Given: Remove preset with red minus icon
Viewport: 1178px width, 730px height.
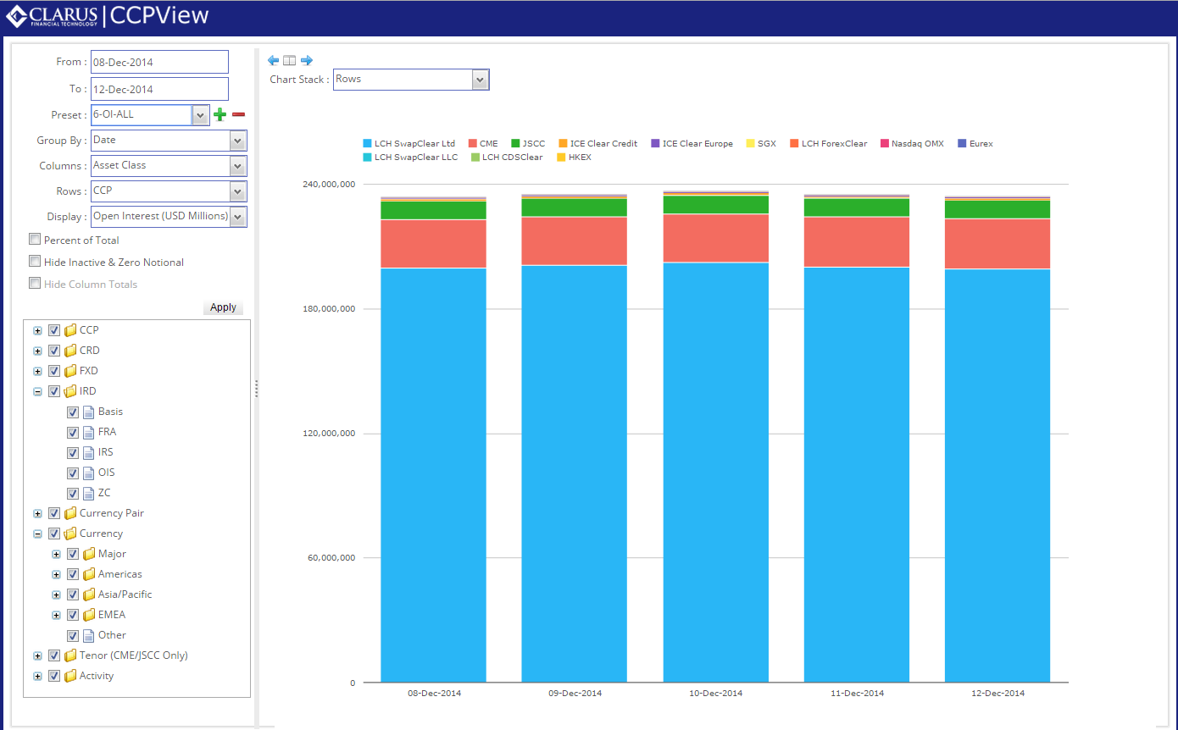Looking at the screenshot, I should click(239, 114).
